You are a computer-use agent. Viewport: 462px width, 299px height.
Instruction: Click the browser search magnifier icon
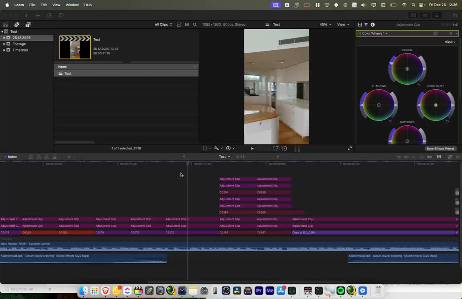point(195,25)
